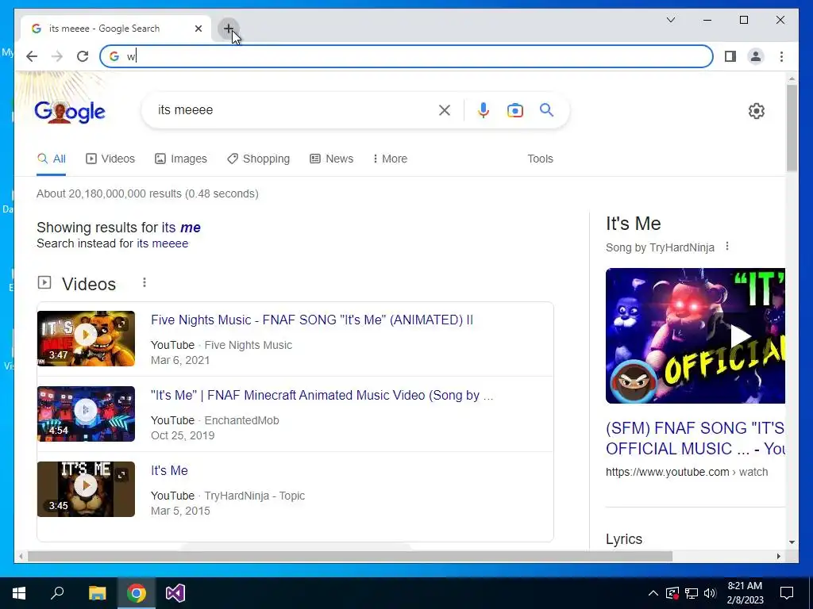
Task: Switch to the Videos tab
Action: (x=110, y=159)
